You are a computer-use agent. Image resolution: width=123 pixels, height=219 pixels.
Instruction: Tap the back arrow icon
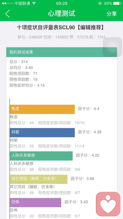[7, 14]
